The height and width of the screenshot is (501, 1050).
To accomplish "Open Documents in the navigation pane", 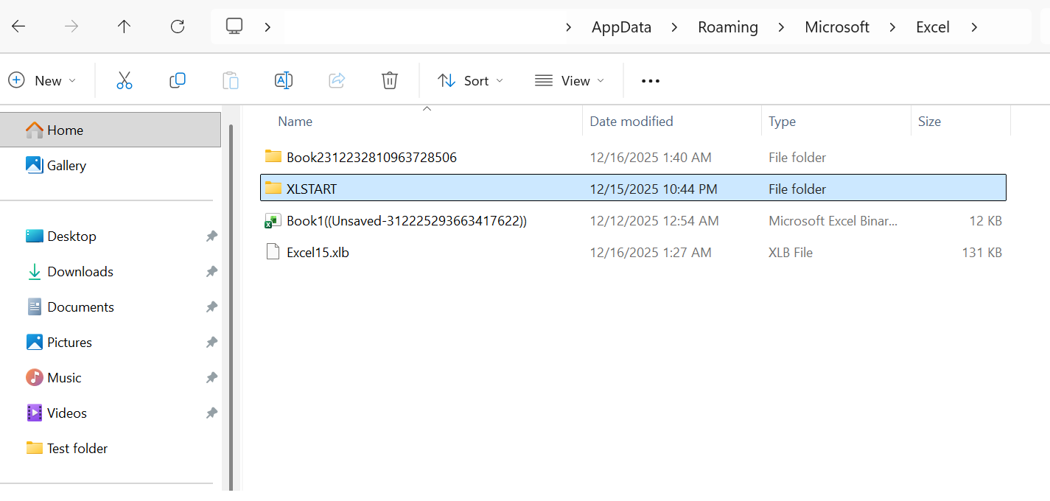I will click(80, 307).
